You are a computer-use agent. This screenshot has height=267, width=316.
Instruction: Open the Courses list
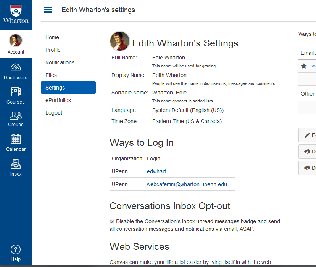(16, 96)
